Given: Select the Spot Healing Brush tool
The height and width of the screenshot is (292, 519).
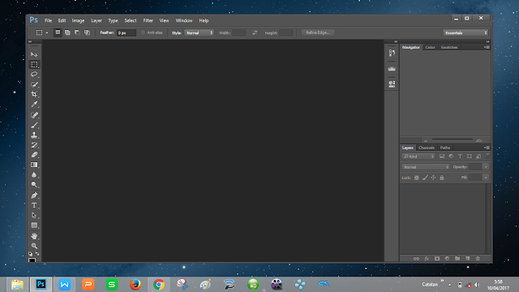Looking at the screenshot, I should [x=34, y=115].
